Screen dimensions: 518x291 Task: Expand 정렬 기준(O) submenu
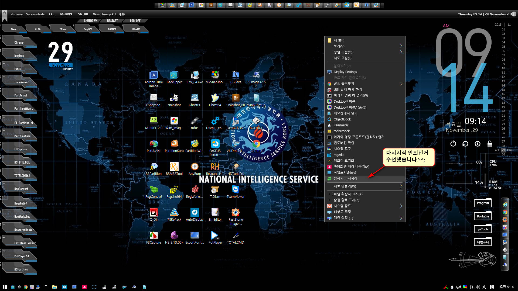364,52
